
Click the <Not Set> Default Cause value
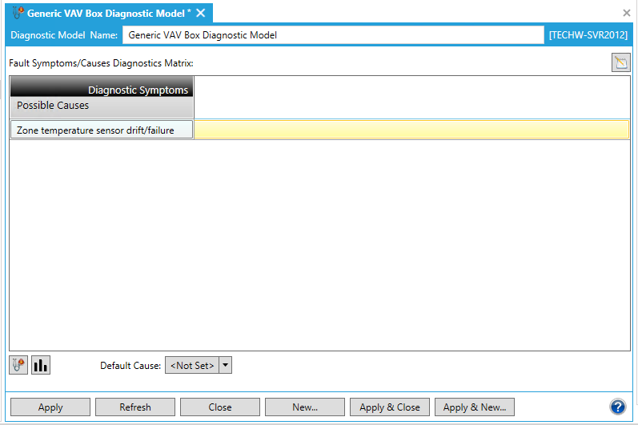192,365
